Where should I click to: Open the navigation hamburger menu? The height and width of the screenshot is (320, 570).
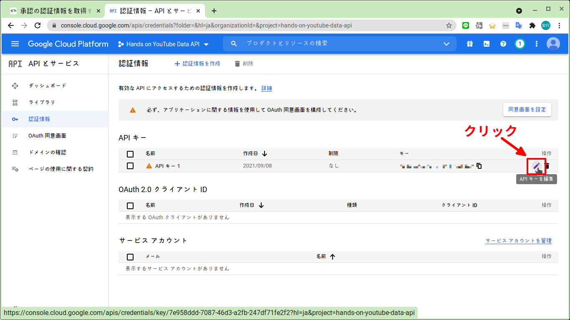[x=15, y=44]
